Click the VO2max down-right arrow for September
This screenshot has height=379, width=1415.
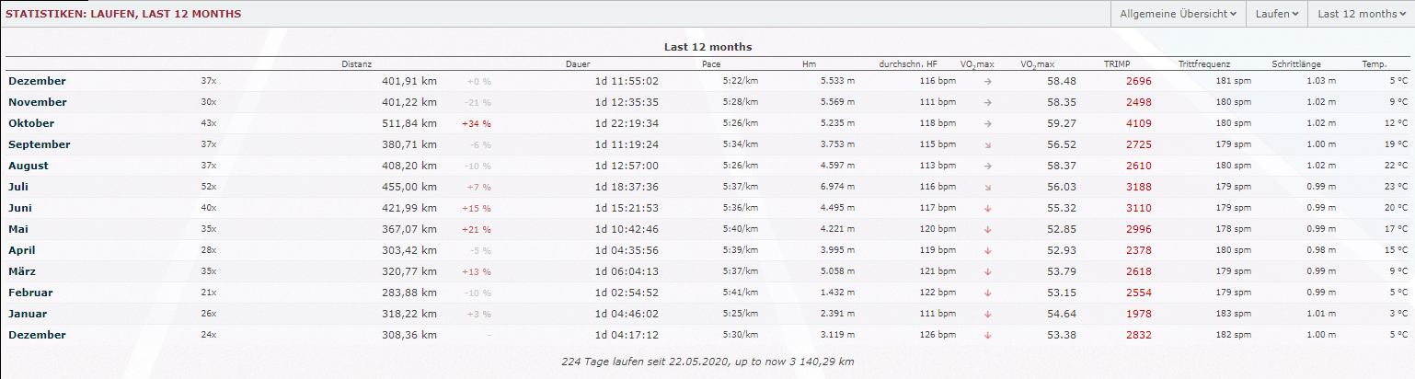[987, 144]
